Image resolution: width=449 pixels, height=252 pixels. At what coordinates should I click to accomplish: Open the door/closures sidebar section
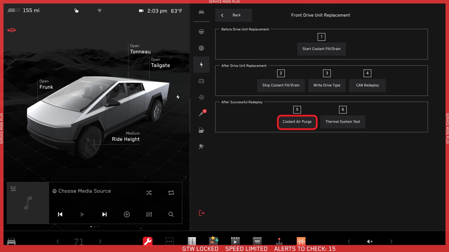click(201, 130)
